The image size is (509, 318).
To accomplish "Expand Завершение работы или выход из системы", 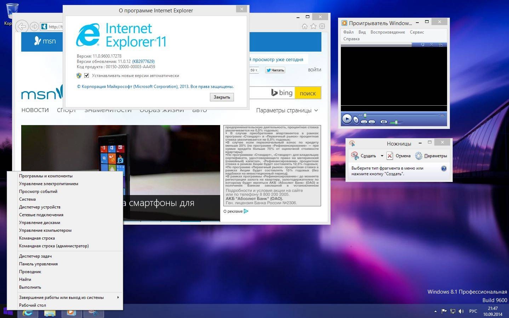I will [x=65, y=298].
